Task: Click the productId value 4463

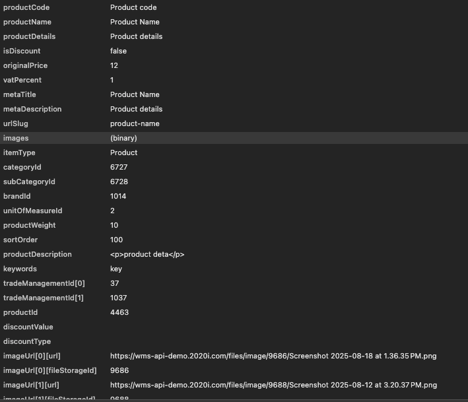Action: (x=119, y=312)
